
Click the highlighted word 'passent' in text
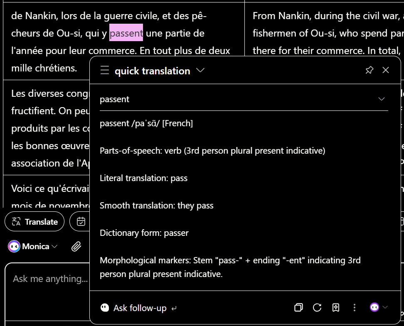coord(126,33)
